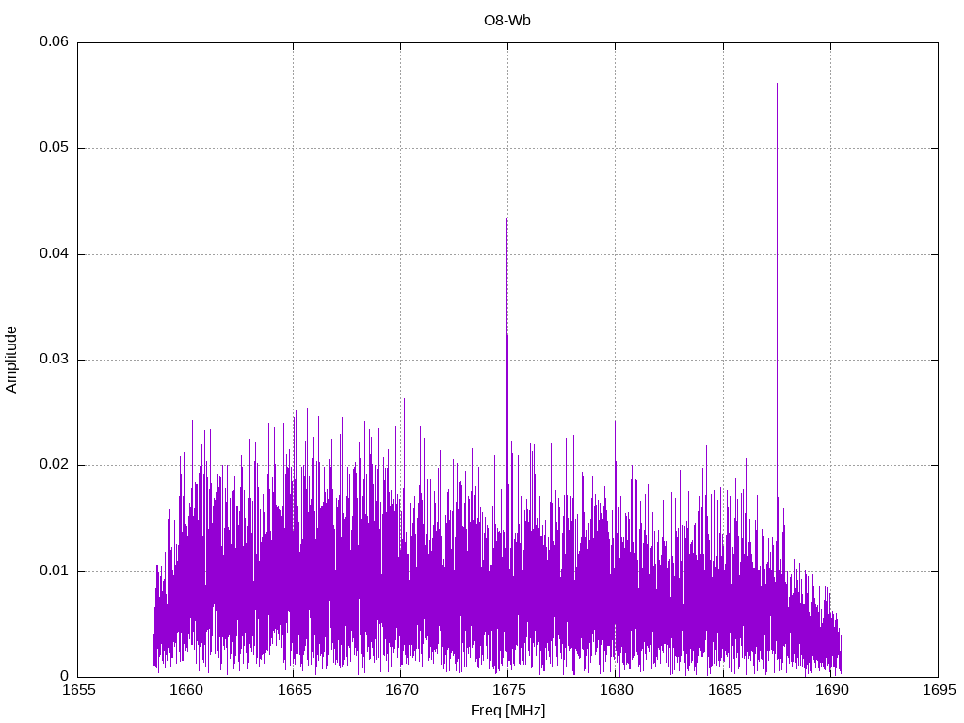Click the 1660 x-axis tick label
Viewport: 964px width, 723px height.
185,690
